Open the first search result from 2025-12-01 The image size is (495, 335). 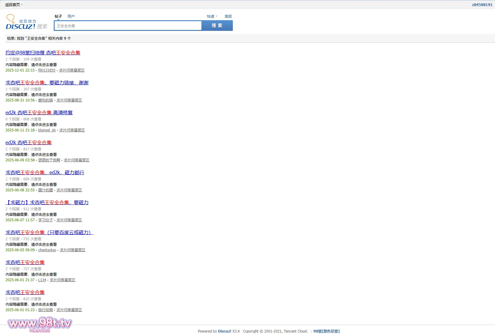tap(43, 53)
